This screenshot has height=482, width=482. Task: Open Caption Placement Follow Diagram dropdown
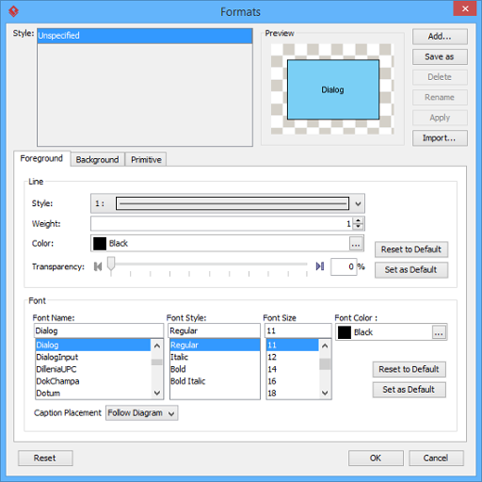(x=142, y=413)
